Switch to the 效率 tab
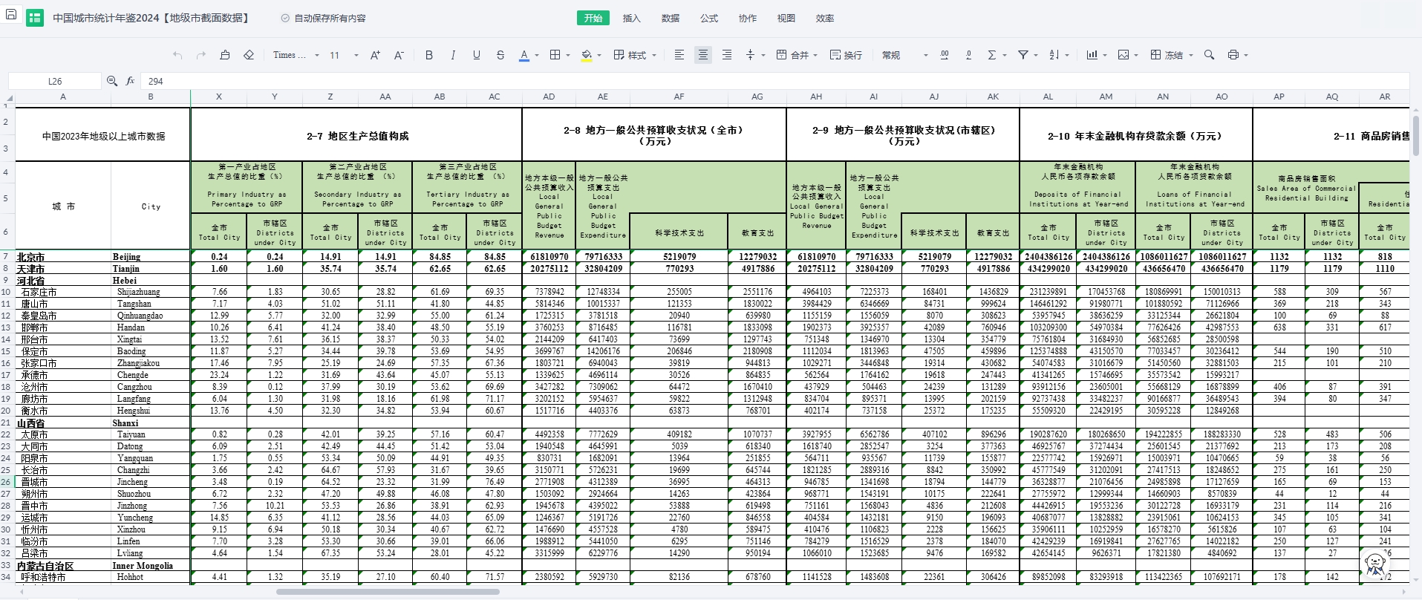 pyautogui.click(x=825, y=18)
